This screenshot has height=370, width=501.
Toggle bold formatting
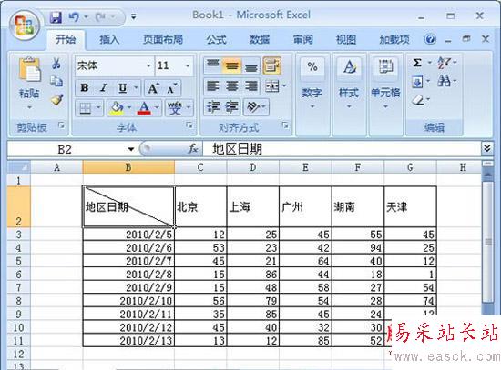pyautogui.click(x=85, y=88)
